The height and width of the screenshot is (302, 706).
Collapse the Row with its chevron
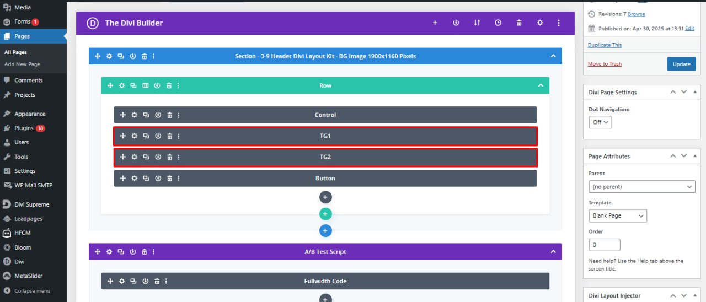(x=541, y=85)
